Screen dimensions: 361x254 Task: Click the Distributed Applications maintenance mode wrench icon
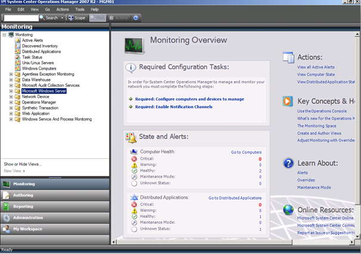pyautogui.click(x=134, y=222)
